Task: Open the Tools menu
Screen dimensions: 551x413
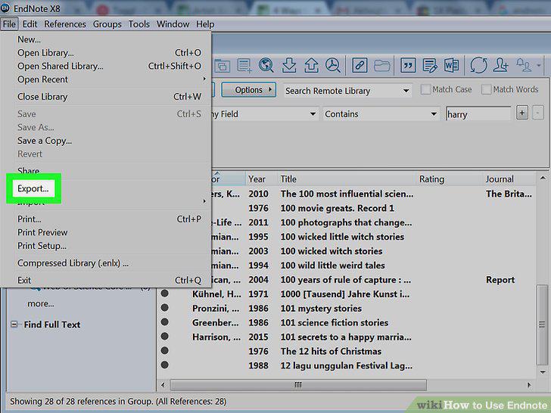Action: click(x=139, y=24)
